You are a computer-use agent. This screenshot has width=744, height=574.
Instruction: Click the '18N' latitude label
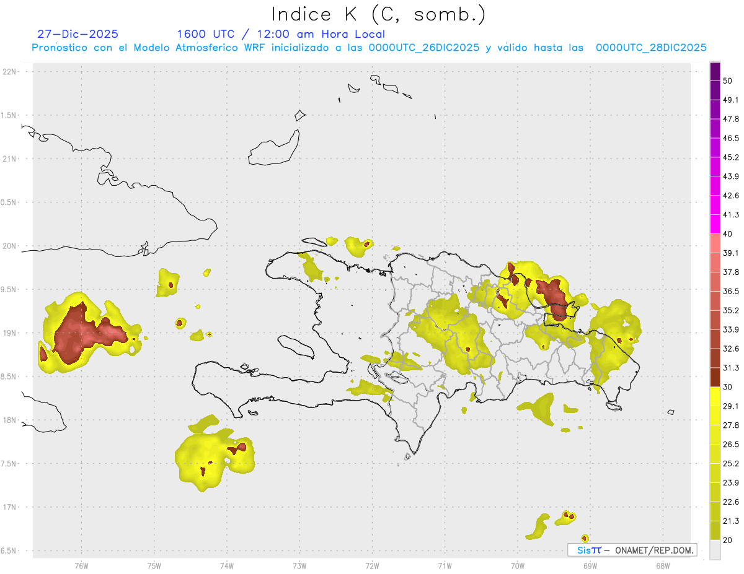click(9, 420)
